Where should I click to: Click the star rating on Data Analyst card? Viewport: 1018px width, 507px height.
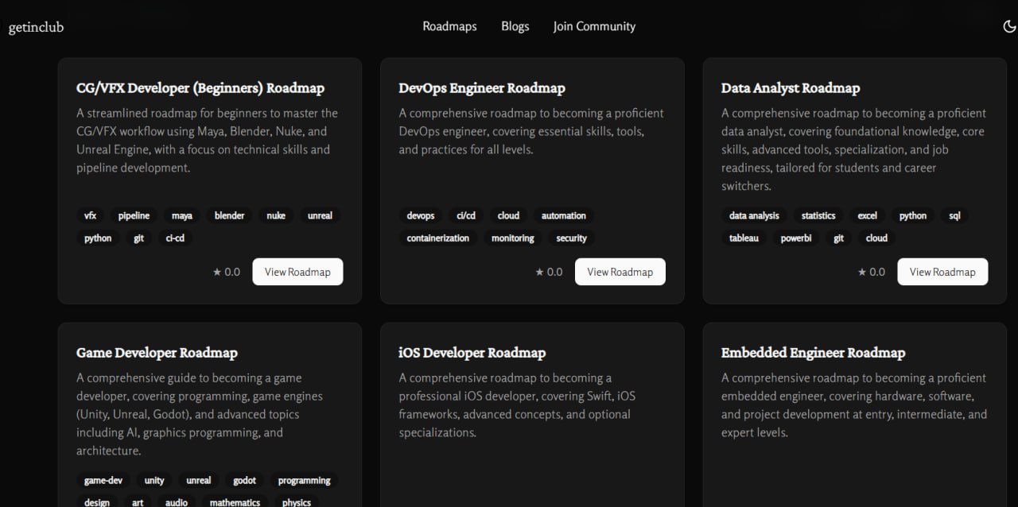(x=871, y=272)
